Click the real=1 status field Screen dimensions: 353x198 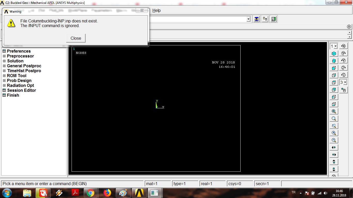(213, 184)
